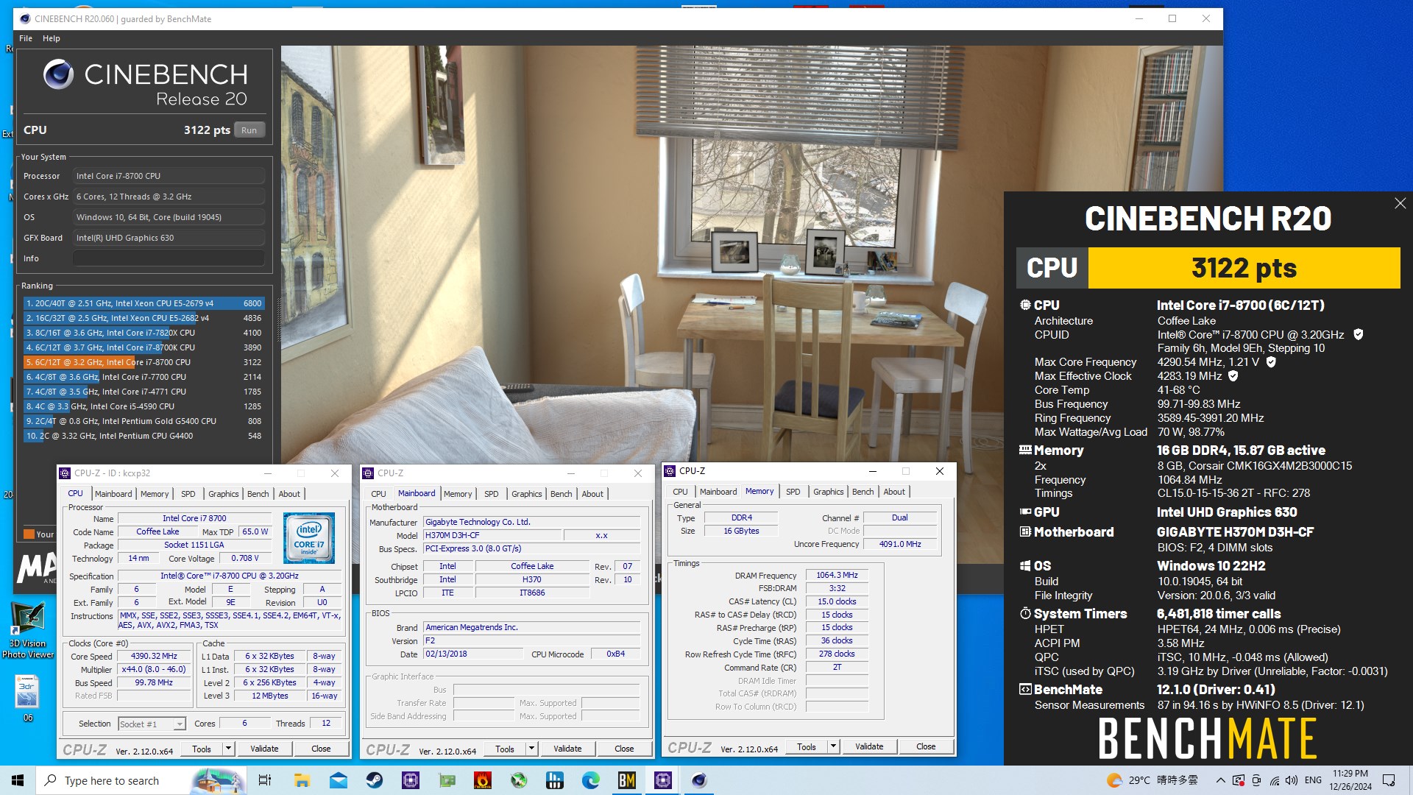Switch to the CPU tab in the right CPU-Z window

click(x=681, y=492)
